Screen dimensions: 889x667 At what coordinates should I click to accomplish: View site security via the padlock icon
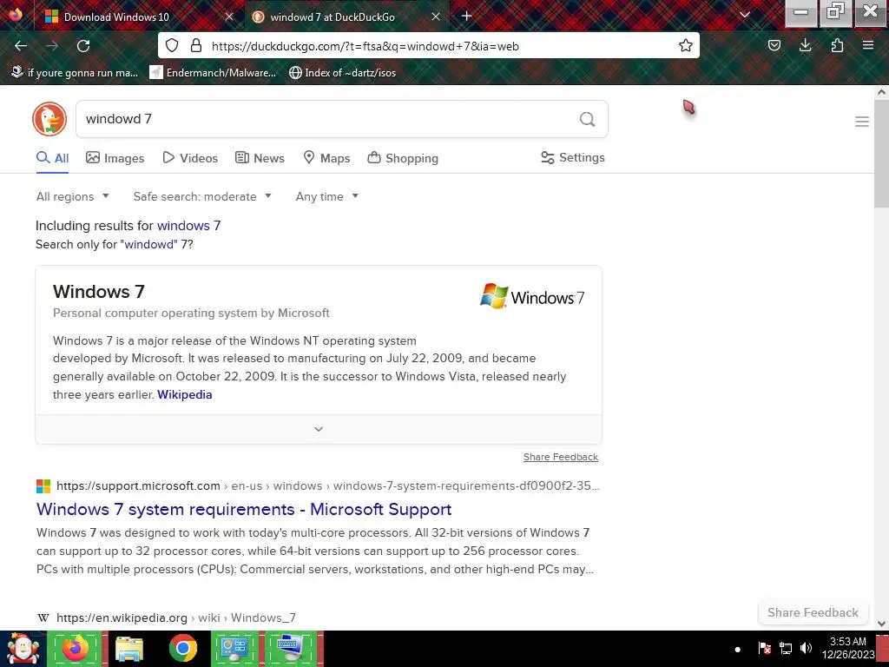[196, 46]
